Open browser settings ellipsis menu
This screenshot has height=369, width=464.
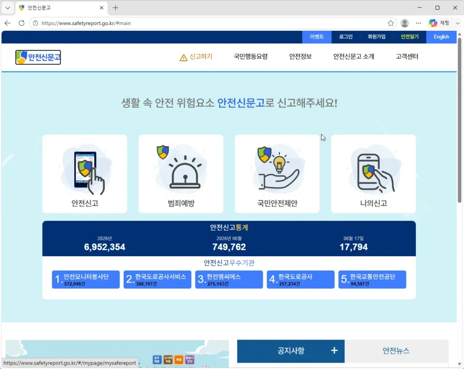coord(418,23)
